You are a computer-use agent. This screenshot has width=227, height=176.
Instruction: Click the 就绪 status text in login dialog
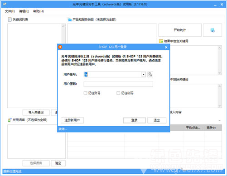coord(63,129)
